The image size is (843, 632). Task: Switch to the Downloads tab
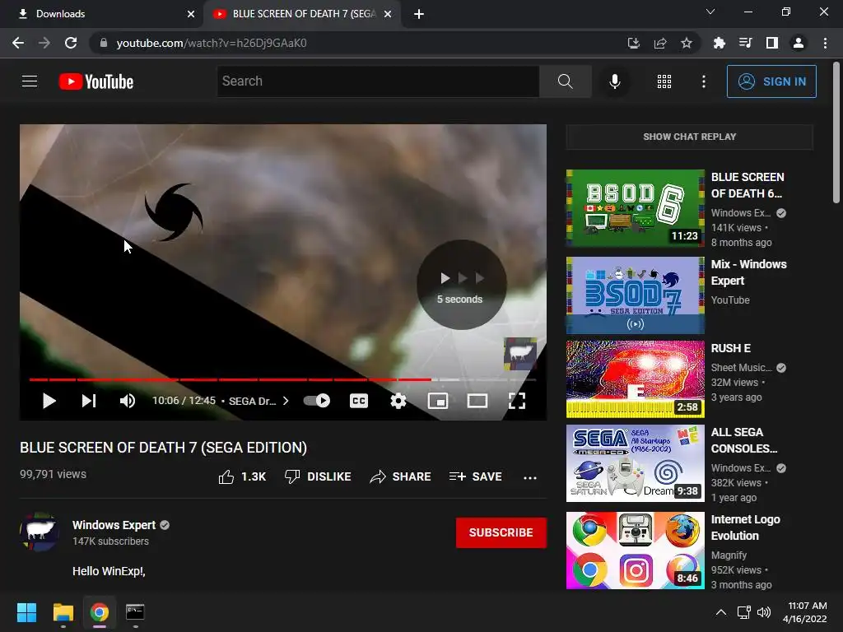point(102,14)
